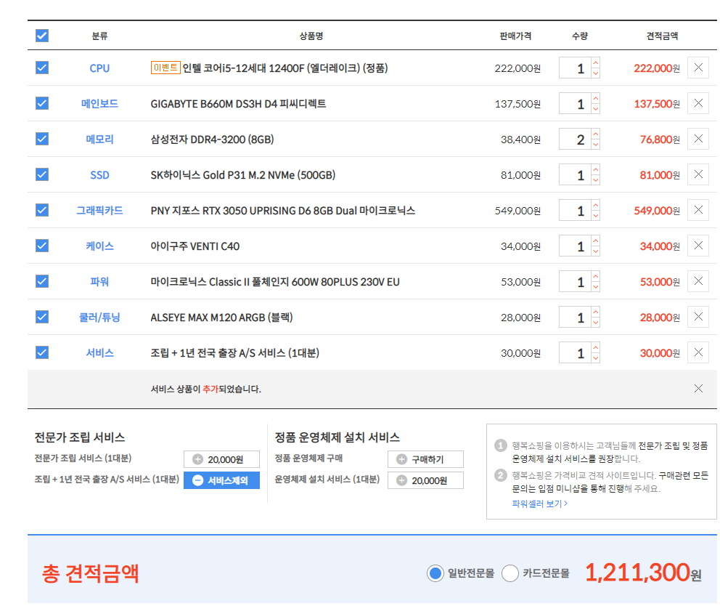Remove the 메모리 row with its X icon
This screenshot has height=606, width=720.
(698, 139)
